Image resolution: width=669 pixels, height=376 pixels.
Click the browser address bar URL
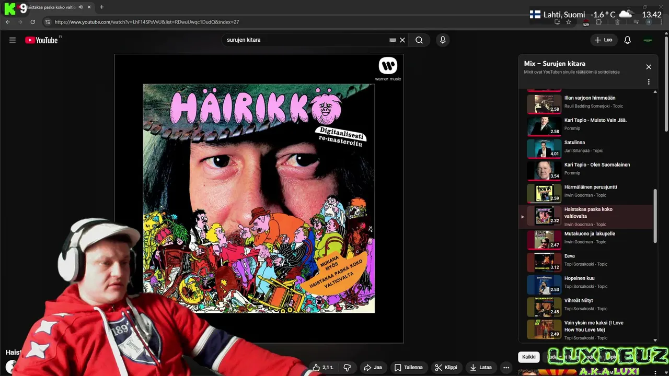(146, 22)
